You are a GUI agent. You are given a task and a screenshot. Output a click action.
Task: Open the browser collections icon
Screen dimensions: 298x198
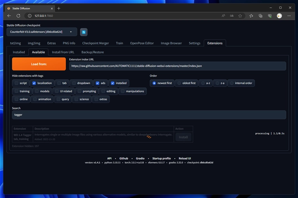coord(261,16)
